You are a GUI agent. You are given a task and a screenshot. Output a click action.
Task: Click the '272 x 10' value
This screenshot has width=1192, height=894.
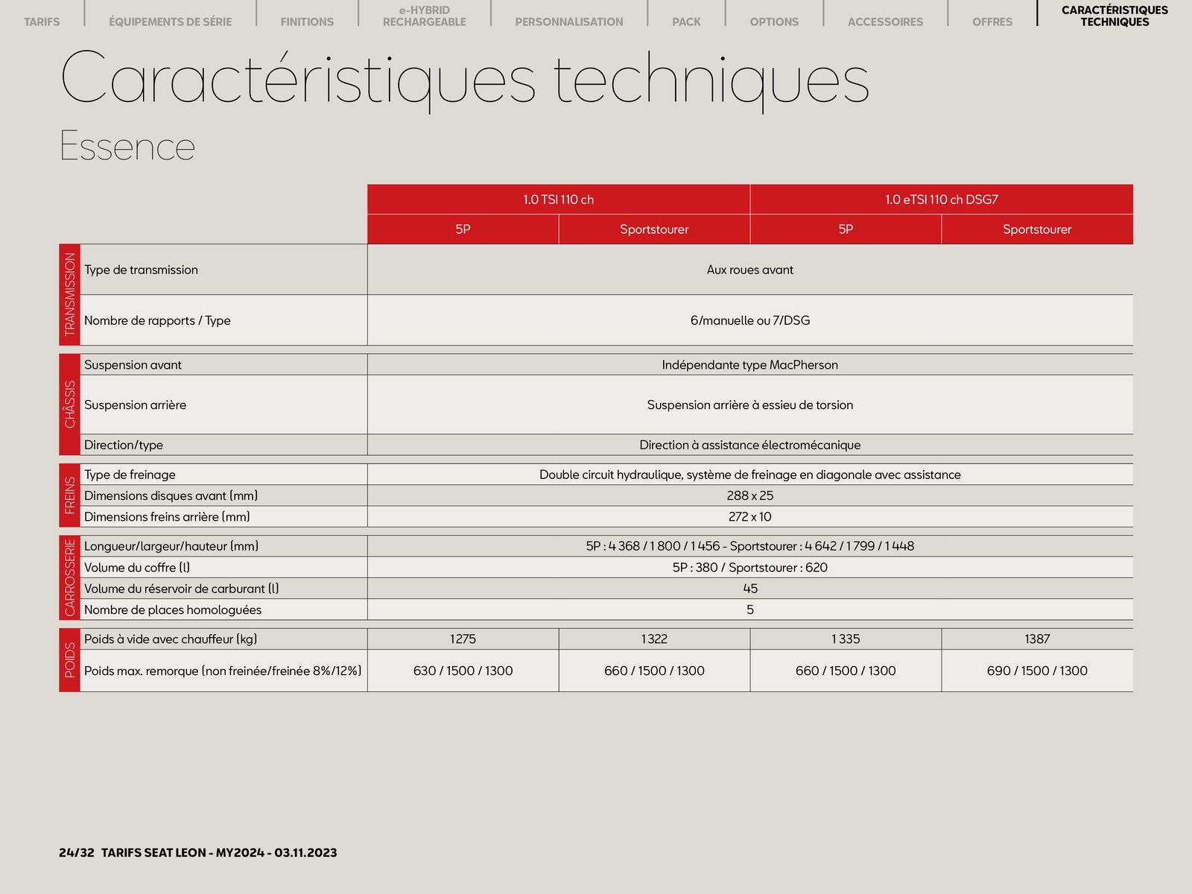(749, 516)
